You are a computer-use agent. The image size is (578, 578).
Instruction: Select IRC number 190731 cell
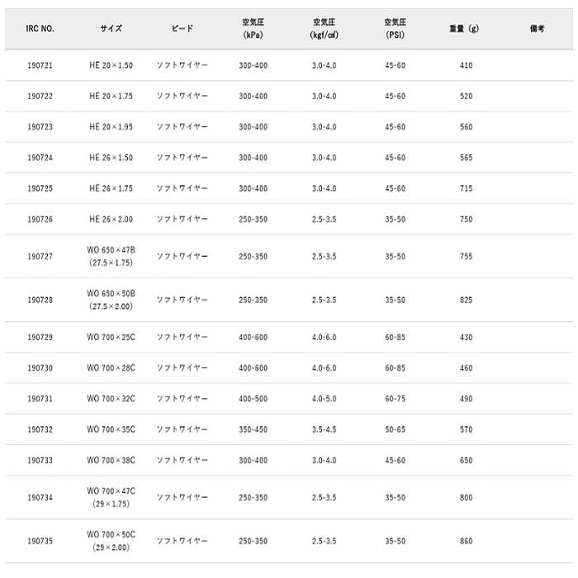(40, 399)
